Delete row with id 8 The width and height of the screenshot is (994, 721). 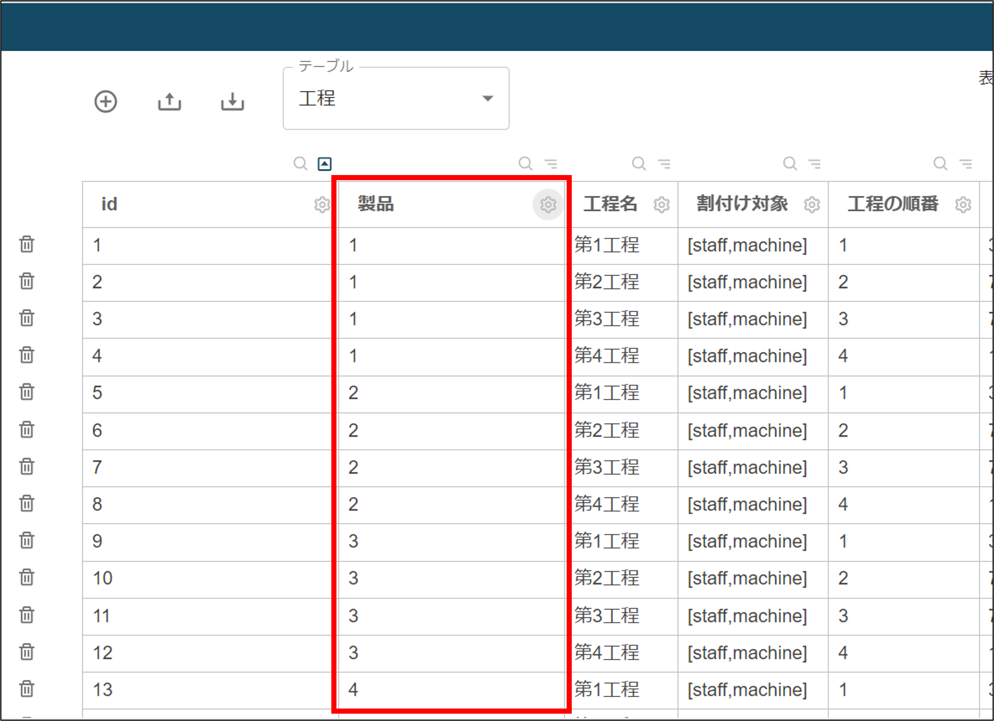[27, 503]
